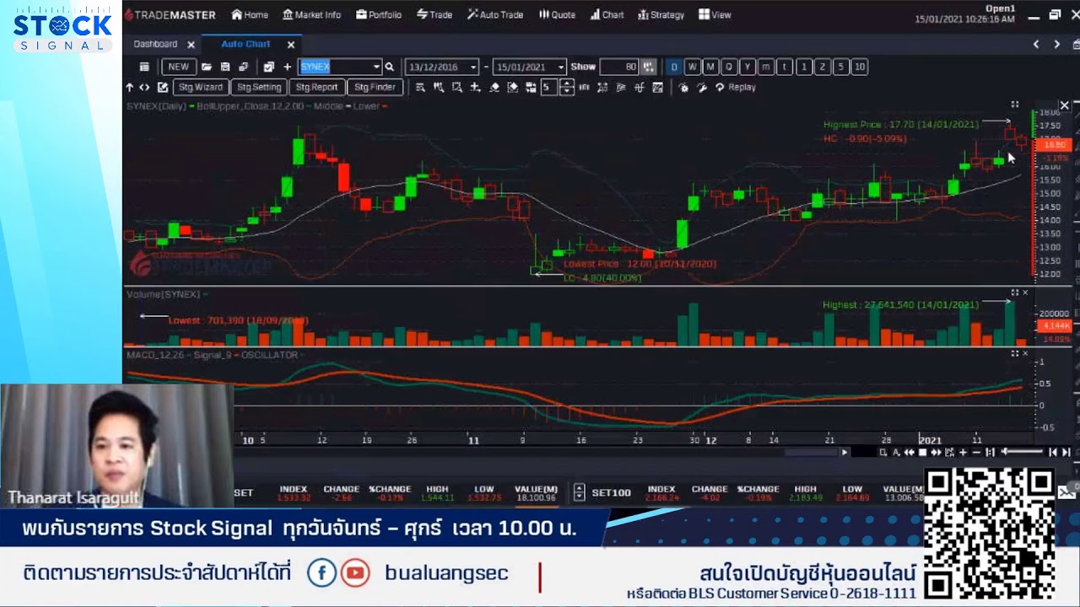Click the NEW button

tap(178, 67)
